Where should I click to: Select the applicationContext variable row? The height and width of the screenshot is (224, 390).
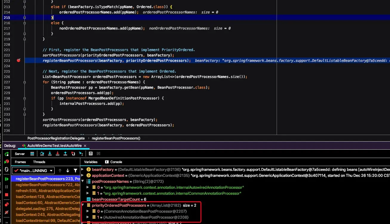235,176
